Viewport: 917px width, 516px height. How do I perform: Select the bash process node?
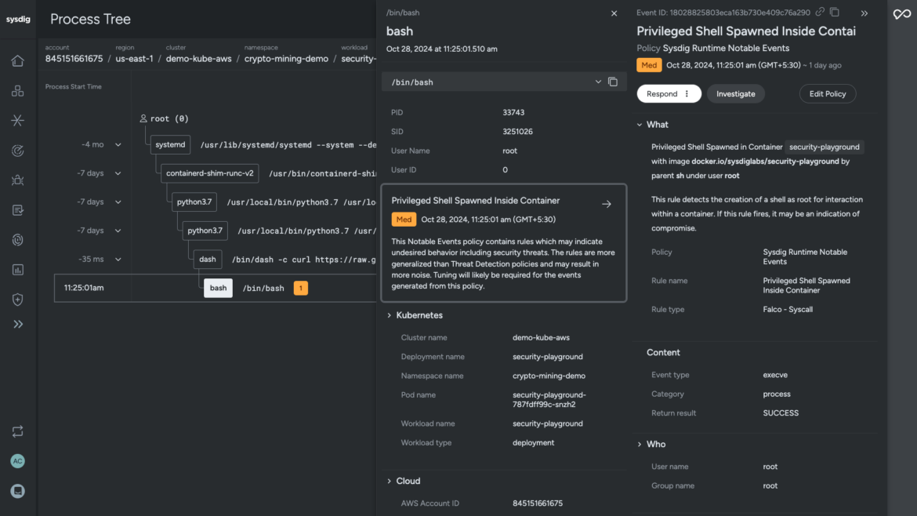[218, 288]
